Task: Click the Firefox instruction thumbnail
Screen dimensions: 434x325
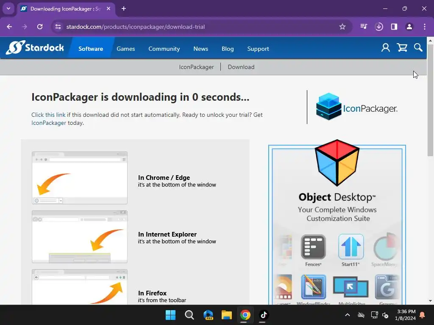Action: (80, 287)
